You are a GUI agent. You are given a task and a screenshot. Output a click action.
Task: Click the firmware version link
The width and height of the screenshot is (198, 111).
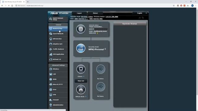pyautogui.click(x=112, y=17)
